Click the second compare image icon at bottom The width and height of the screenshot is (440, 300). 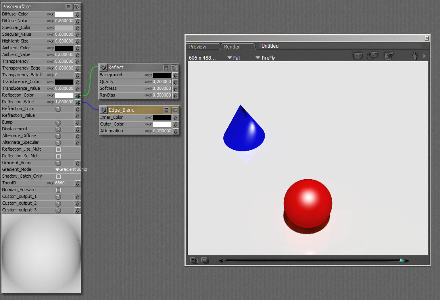(205, 260)
